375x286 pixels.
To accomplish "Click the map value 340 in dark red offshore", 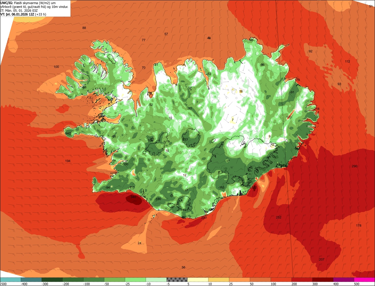I will [x=133, y=197].
